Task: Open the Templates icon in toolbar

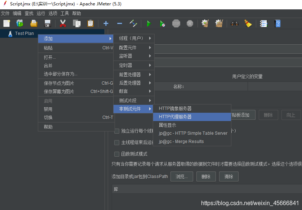Action: point(20,23)
